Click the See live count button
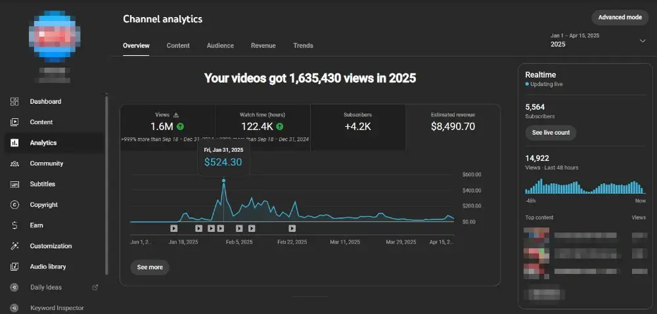 pos(551,133)
